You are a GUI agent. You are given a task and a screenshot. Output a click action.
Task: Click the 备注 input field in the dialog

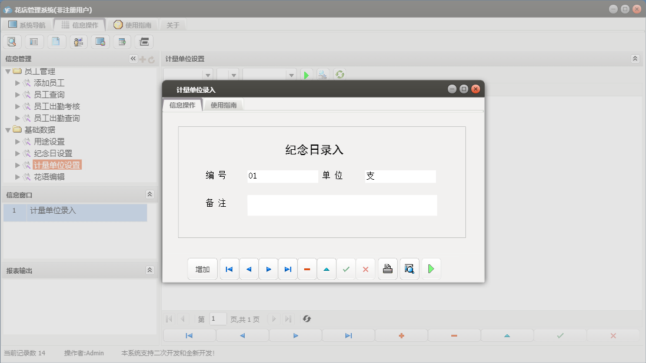(342, 205)
